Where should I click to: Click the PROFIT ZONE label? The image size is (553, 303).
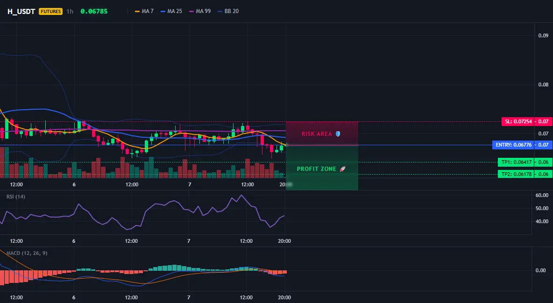(x=317, y=169)
